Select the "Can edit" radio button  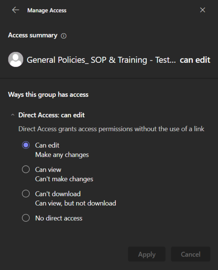click(x=26, y=145)
